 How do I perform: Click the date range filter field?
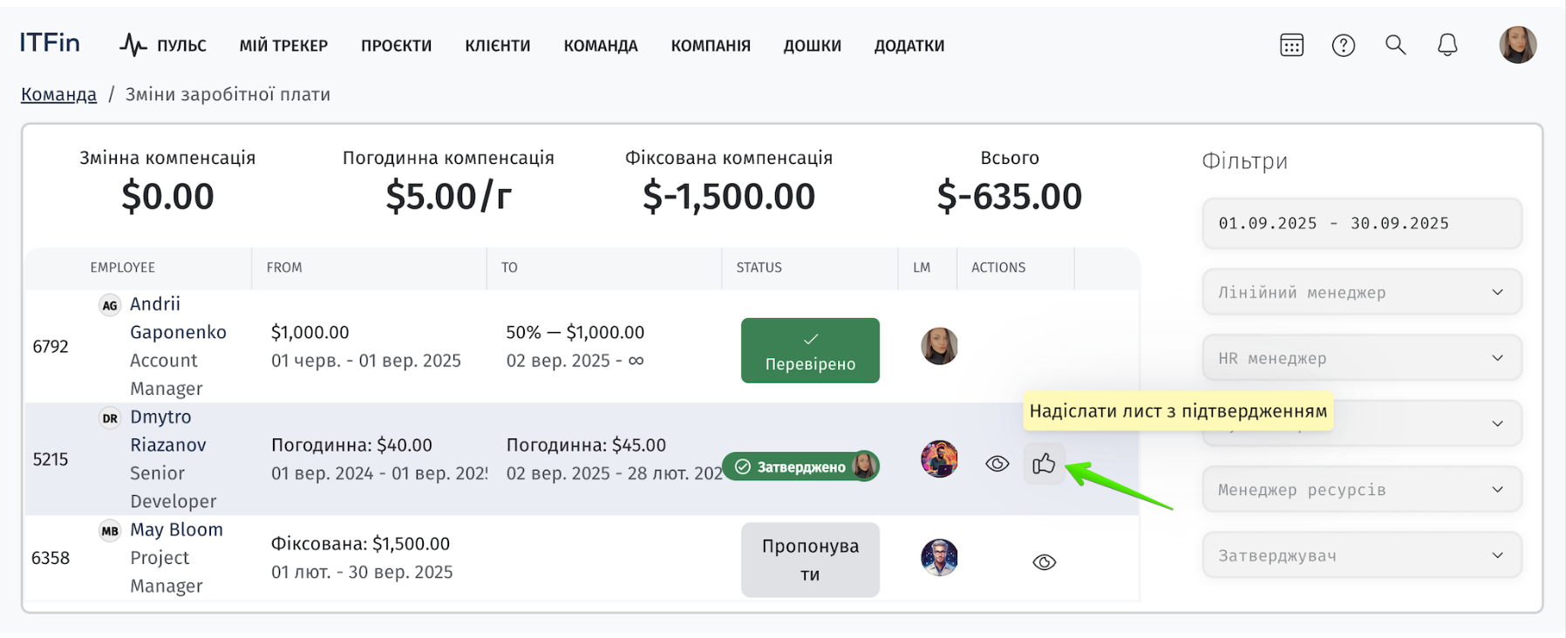coord(1361,223)
